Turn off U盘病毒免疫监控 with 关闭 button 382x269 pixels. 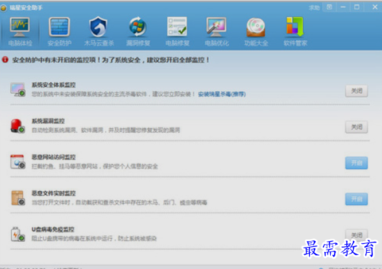(357, 235)
